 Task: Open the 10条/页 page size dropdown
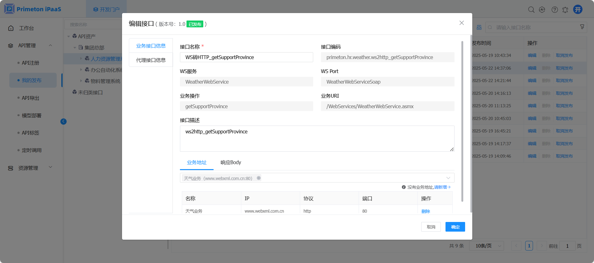tap(486, 246)
